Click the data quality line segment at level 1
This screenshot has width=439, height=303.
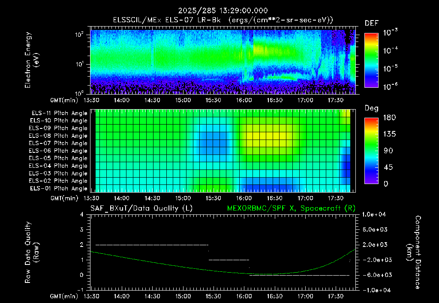[229, 260]
